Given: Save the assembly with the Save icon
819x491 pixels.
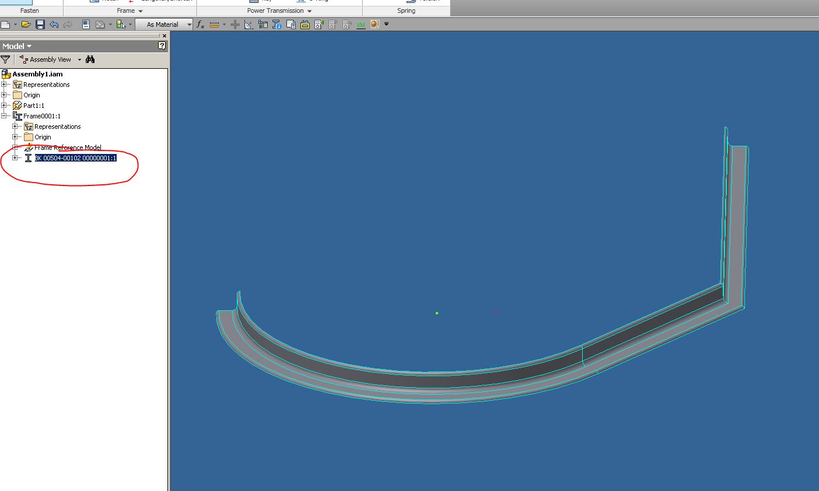Looking at the screenshot, I should [x=40, y=24].
